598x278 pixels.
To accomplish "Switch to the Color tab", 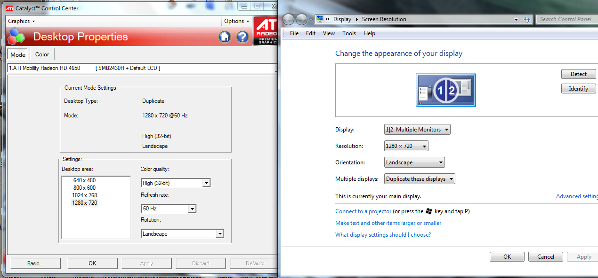I will coord(42,54).
